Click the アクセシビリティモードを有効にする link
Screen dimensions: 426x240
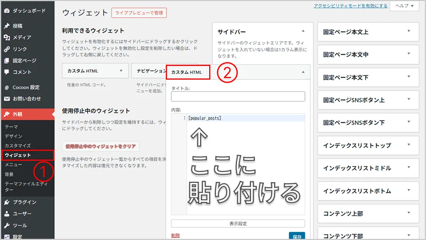click(x=350, y=6)
